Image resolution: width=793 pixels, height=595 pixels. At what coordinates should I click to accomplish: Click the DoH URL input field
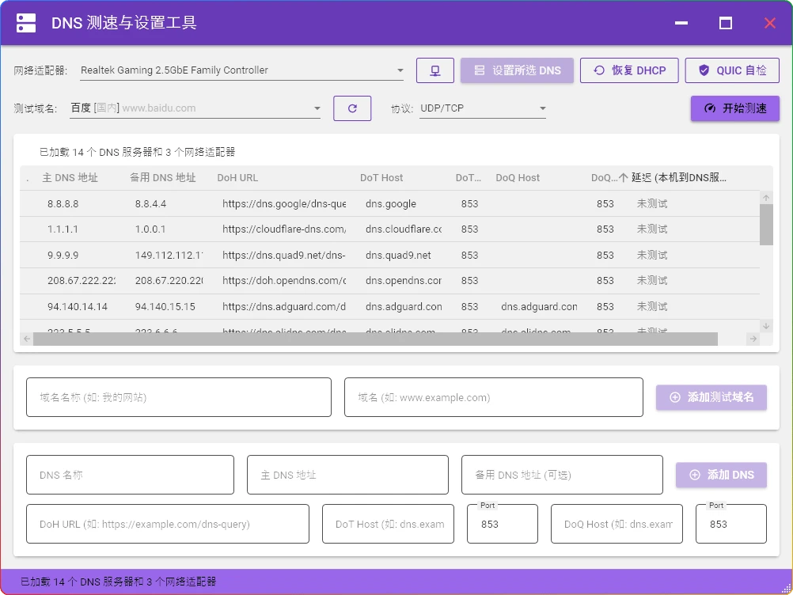[167, 524]
